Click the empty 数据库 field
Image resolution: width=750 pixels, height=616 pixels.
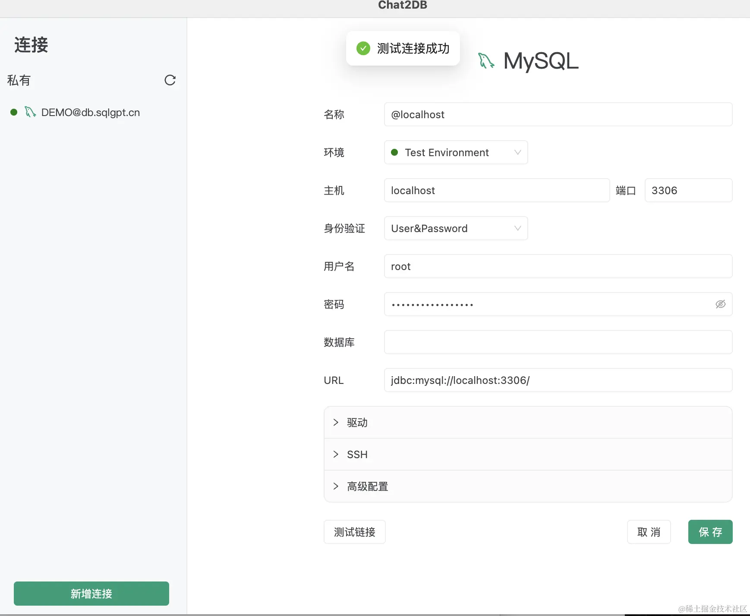point(558,342)
